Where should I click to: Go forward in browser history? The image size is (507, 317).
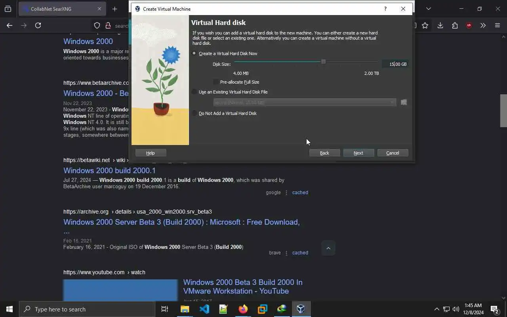[x=24, y=25]
